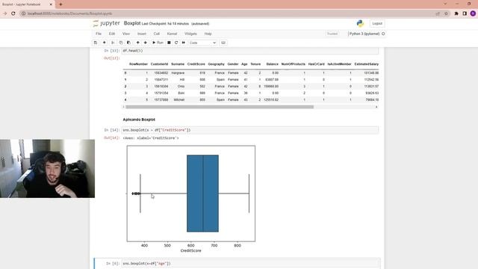
Task: Rename the notebook title Boxplot
Action: point(132,23)
